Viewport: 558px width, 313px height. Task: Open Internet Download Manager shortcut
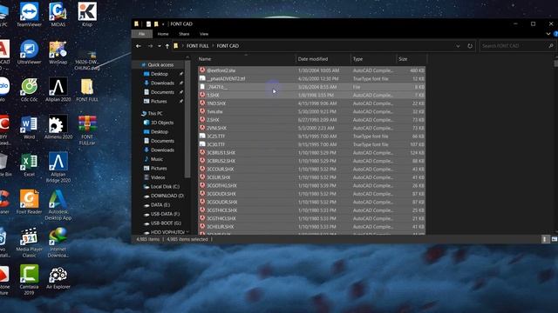pos(58,243)
